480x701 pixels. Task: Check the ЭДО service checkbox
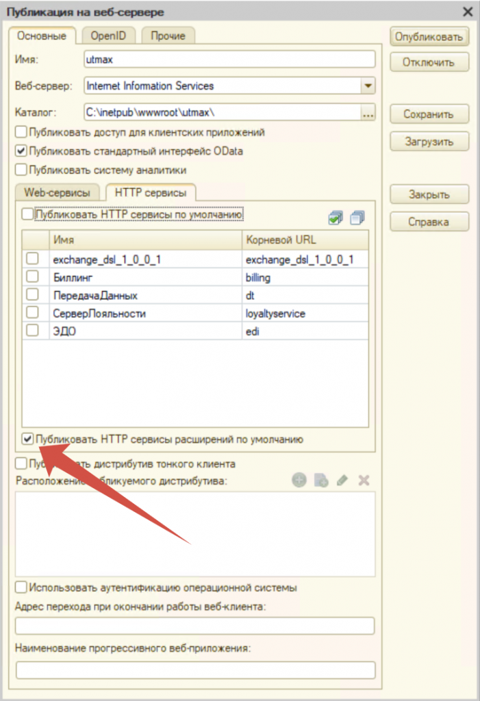pos(32,330)
